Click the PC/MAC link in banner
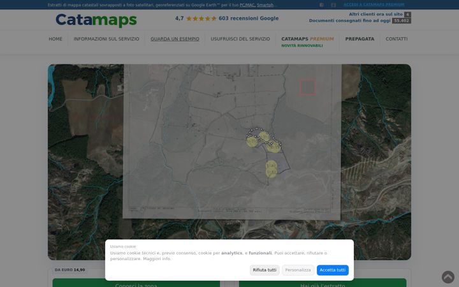Screen dimensions: 459x287 tap(247, 5)
